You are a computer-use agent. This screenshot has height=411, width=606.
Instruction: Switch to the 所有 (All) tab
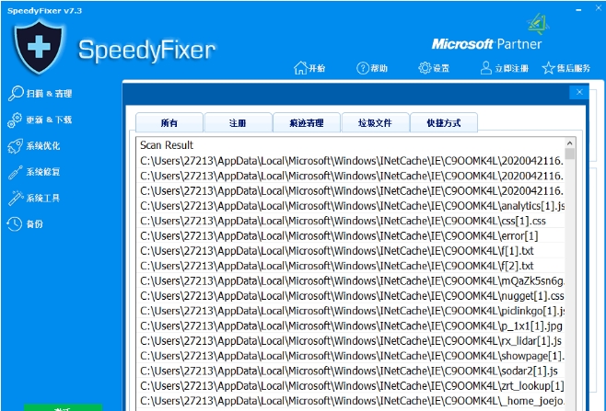[169, 122]
